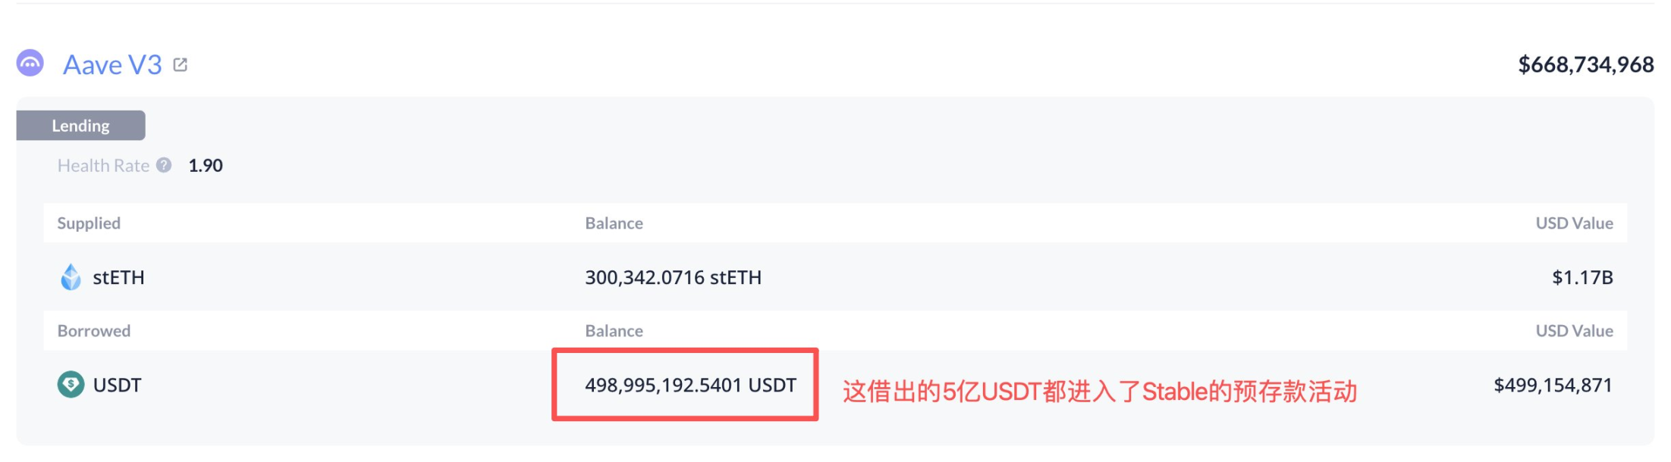Click the USD Value header above stETH
The image size is (1671, 462).
(x=1574, y=223)
